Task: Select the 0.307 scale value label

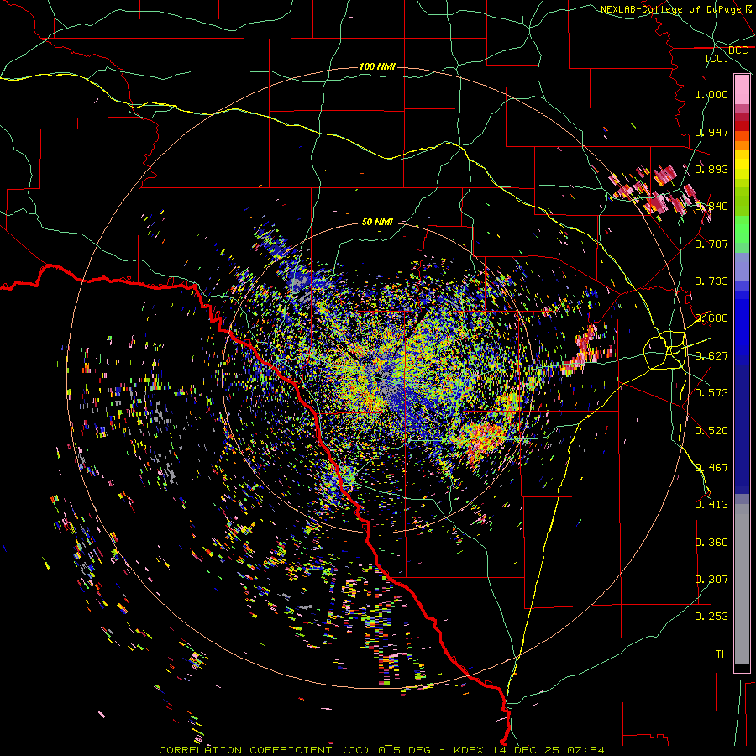Action: tap(711, 580)
